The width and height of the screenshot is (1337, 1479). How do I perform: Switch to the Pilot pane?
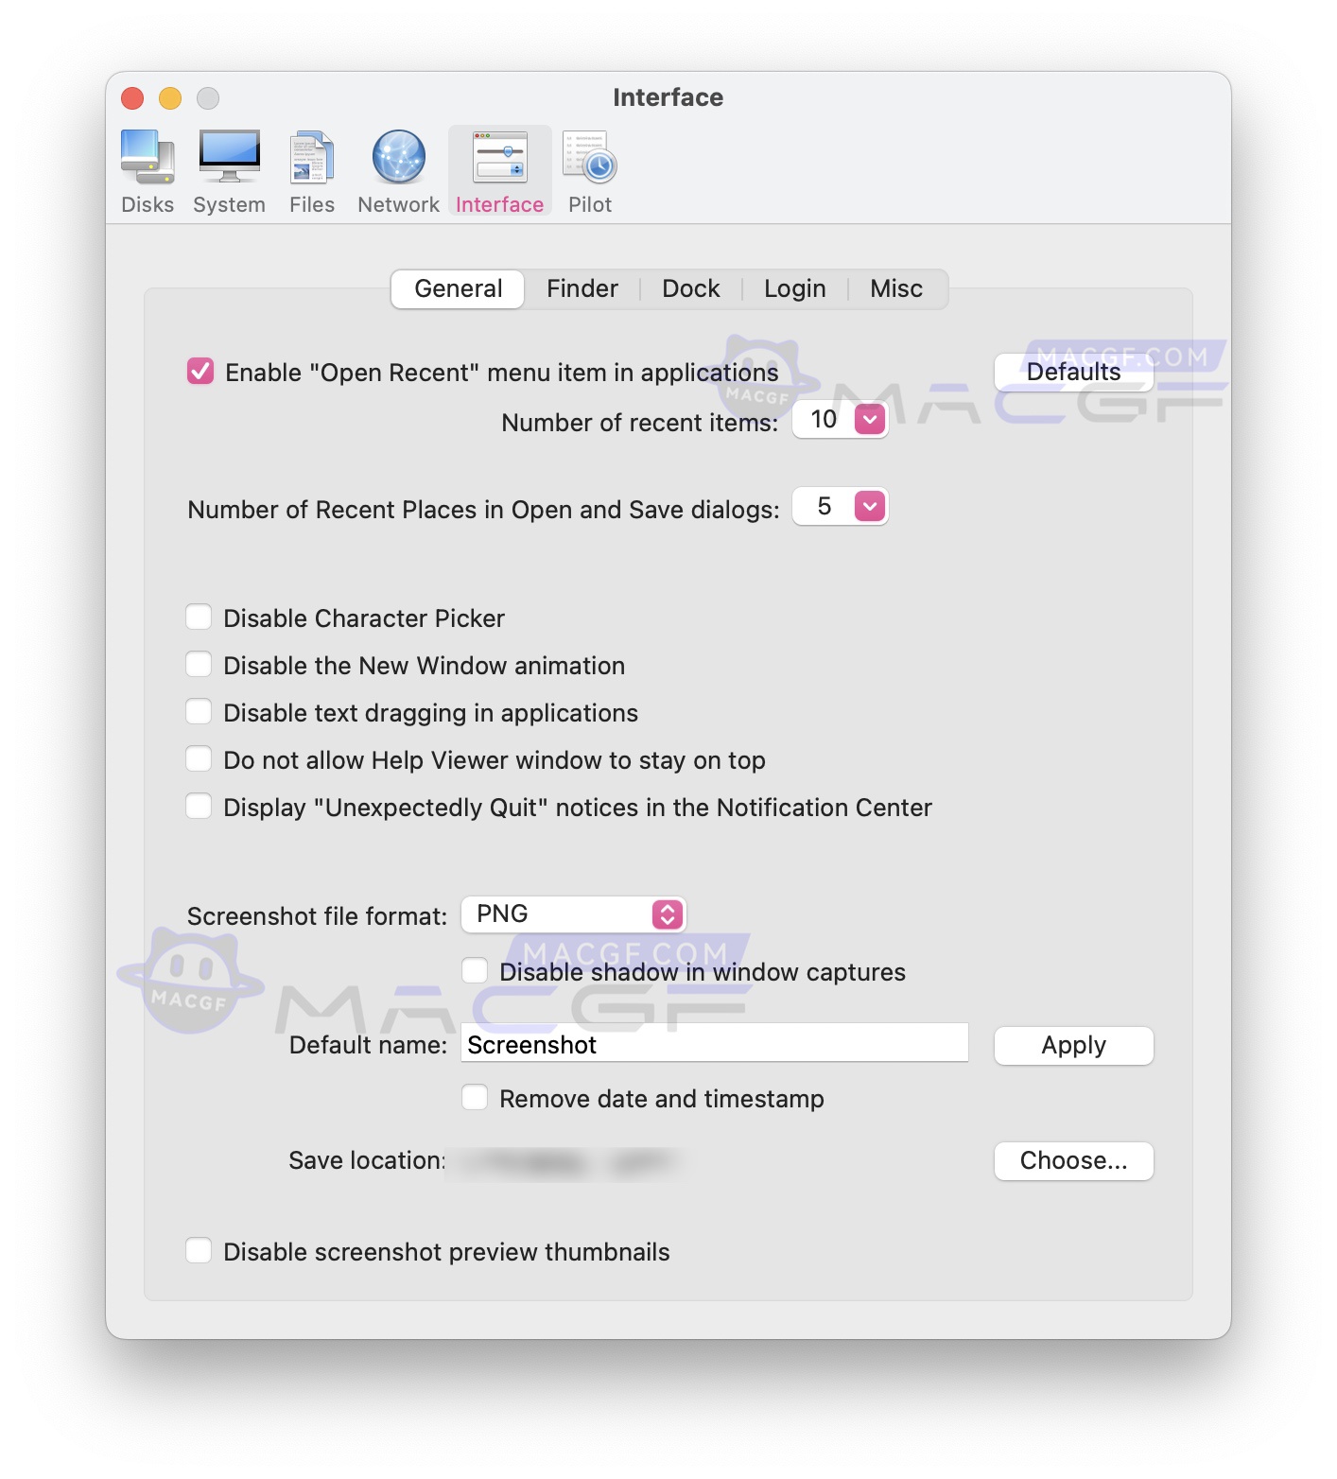(x=588, y=170)
